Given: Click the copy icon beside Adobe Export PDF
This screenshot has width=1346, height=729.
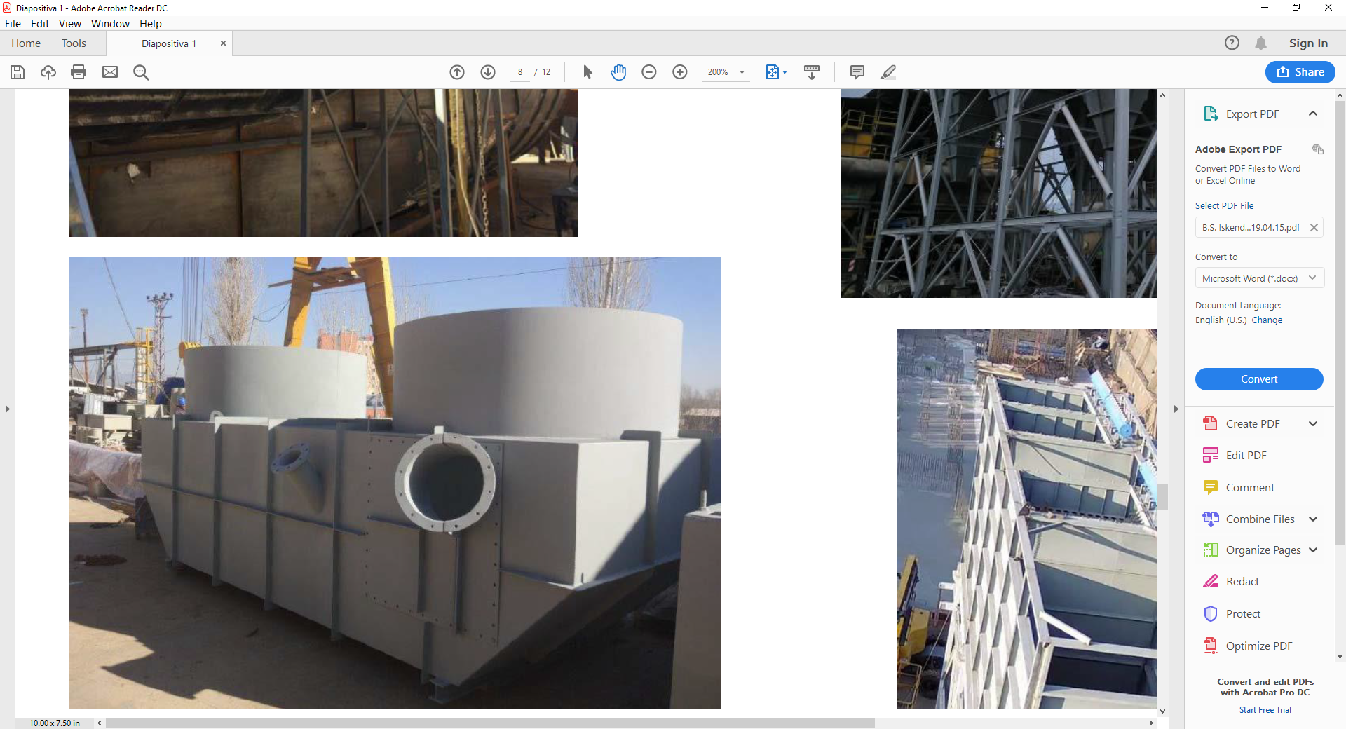Looking at the screenshot, I should (x=1317, y=149).
